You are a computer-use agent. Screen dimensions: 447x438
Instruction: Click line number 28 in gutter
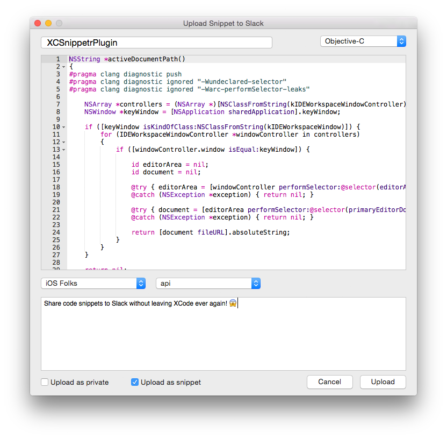(56, 263)
